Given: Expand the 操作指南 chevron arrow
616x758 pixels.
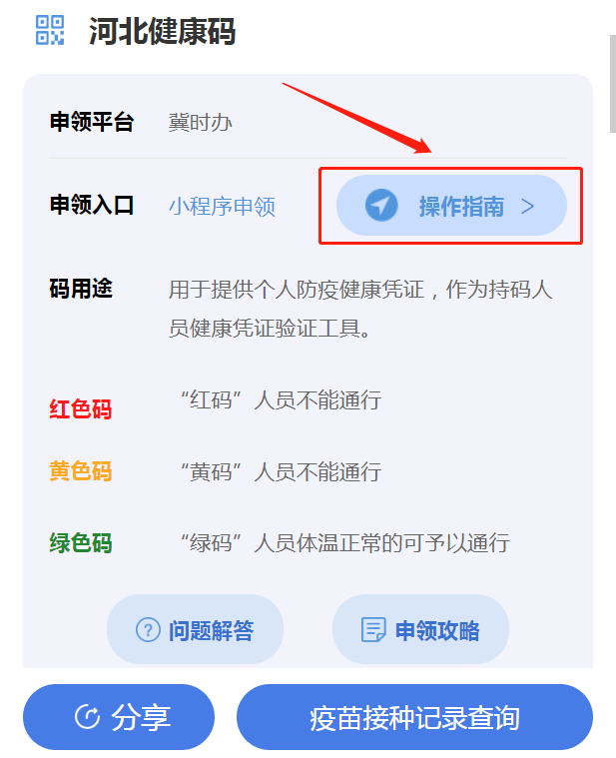Looking at the screenshot, I should (527, 207).
